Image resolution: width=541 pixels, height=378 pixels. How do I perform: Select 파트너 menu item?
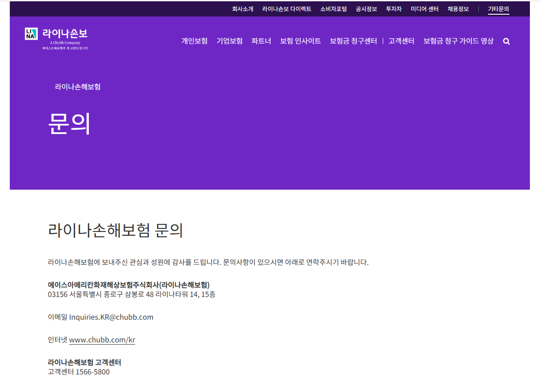(x=261, y=41)
